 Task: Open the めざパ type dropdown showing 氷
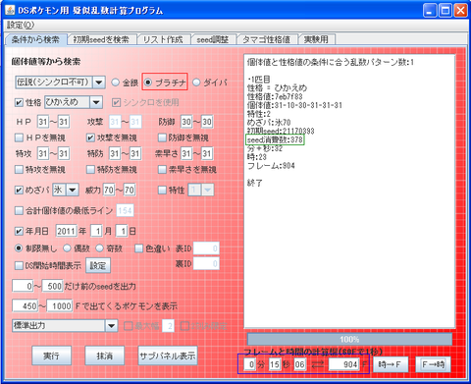tap(73, 190)
